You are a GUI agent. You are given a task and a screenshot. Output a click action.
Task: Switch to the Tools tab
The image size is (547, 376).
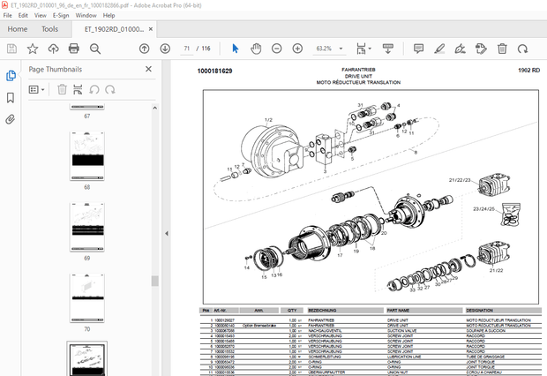pos(50,29)
